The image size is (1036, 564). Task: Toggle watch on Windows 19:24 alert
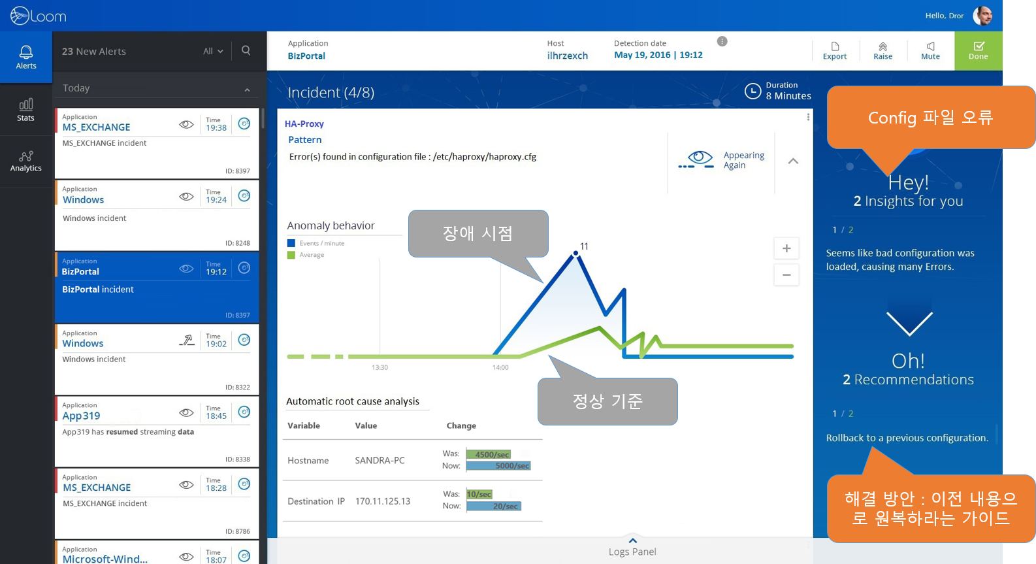point(186,196)
